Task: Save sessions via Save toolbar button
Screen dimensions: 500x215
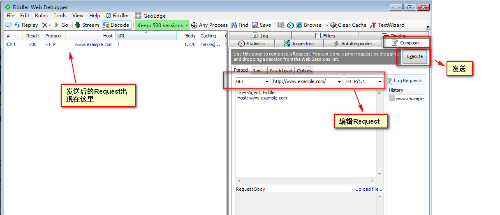Action: [x=262, y=25]
